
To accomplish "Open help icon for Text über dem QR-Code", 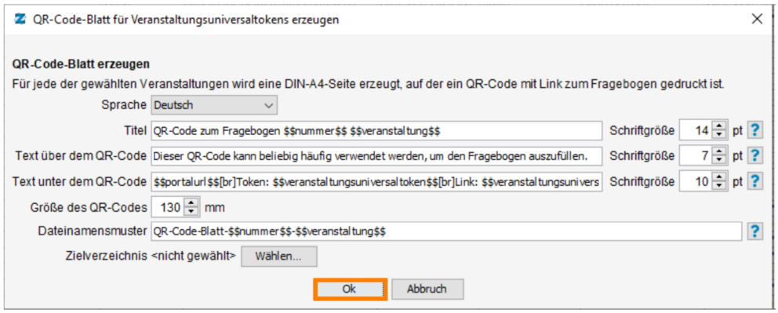I will 754,156.
